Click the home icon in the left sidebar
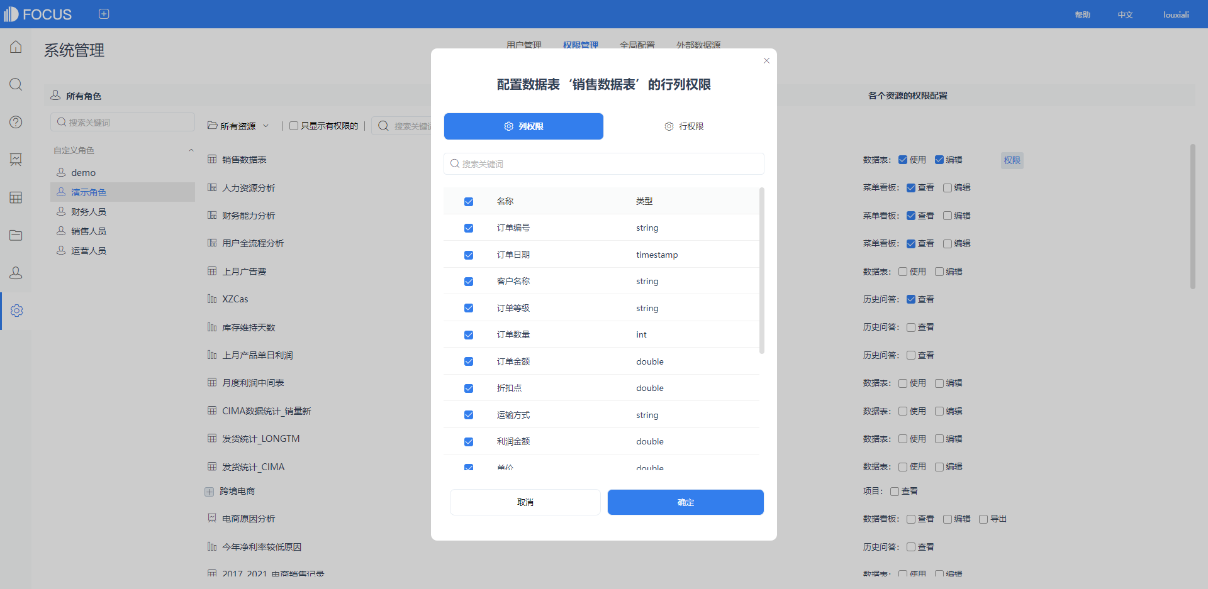Image resolution: width=1208 pixels, height=589 pixels. 16,47
